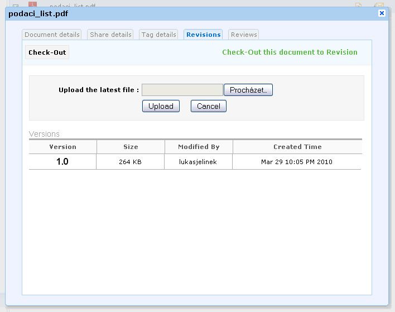Viewport: 395px width, 312px height.
Task: Close the podaci_list.pdf dialog
Action: [x=382, y=13]
